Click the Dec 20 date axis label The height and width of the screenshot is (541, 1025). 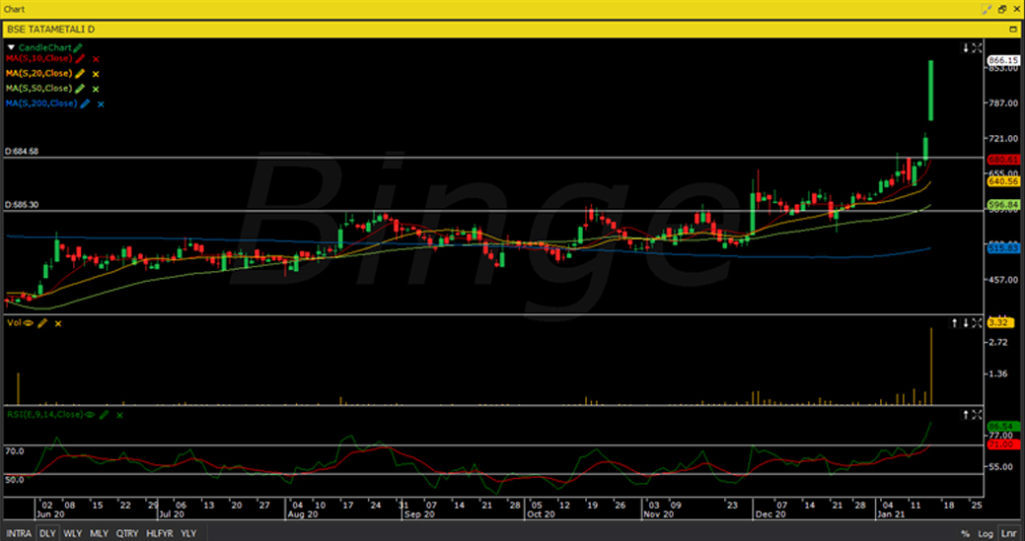coord(770,514)
